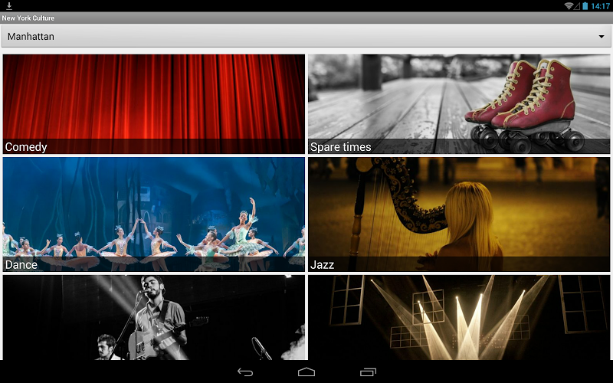
Task: Select the Jazz harp tile
Action: point(459,214)
